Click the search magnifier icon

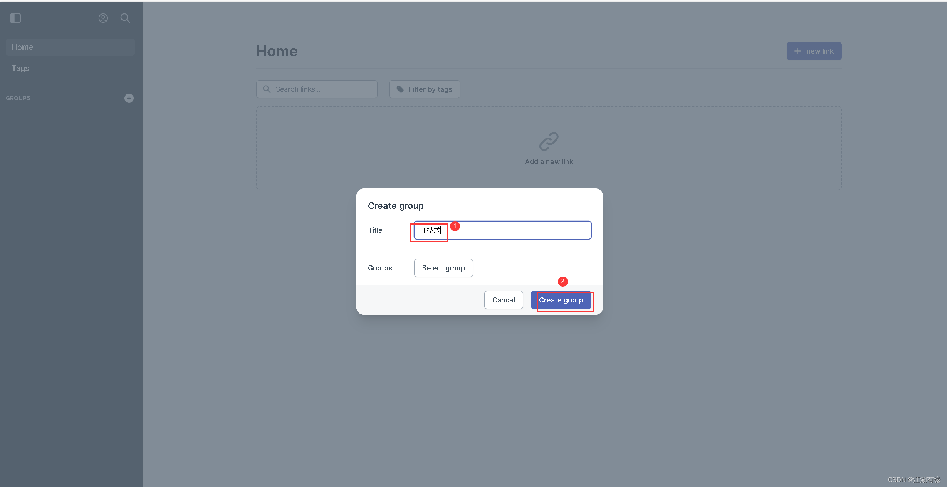point(125,17)
